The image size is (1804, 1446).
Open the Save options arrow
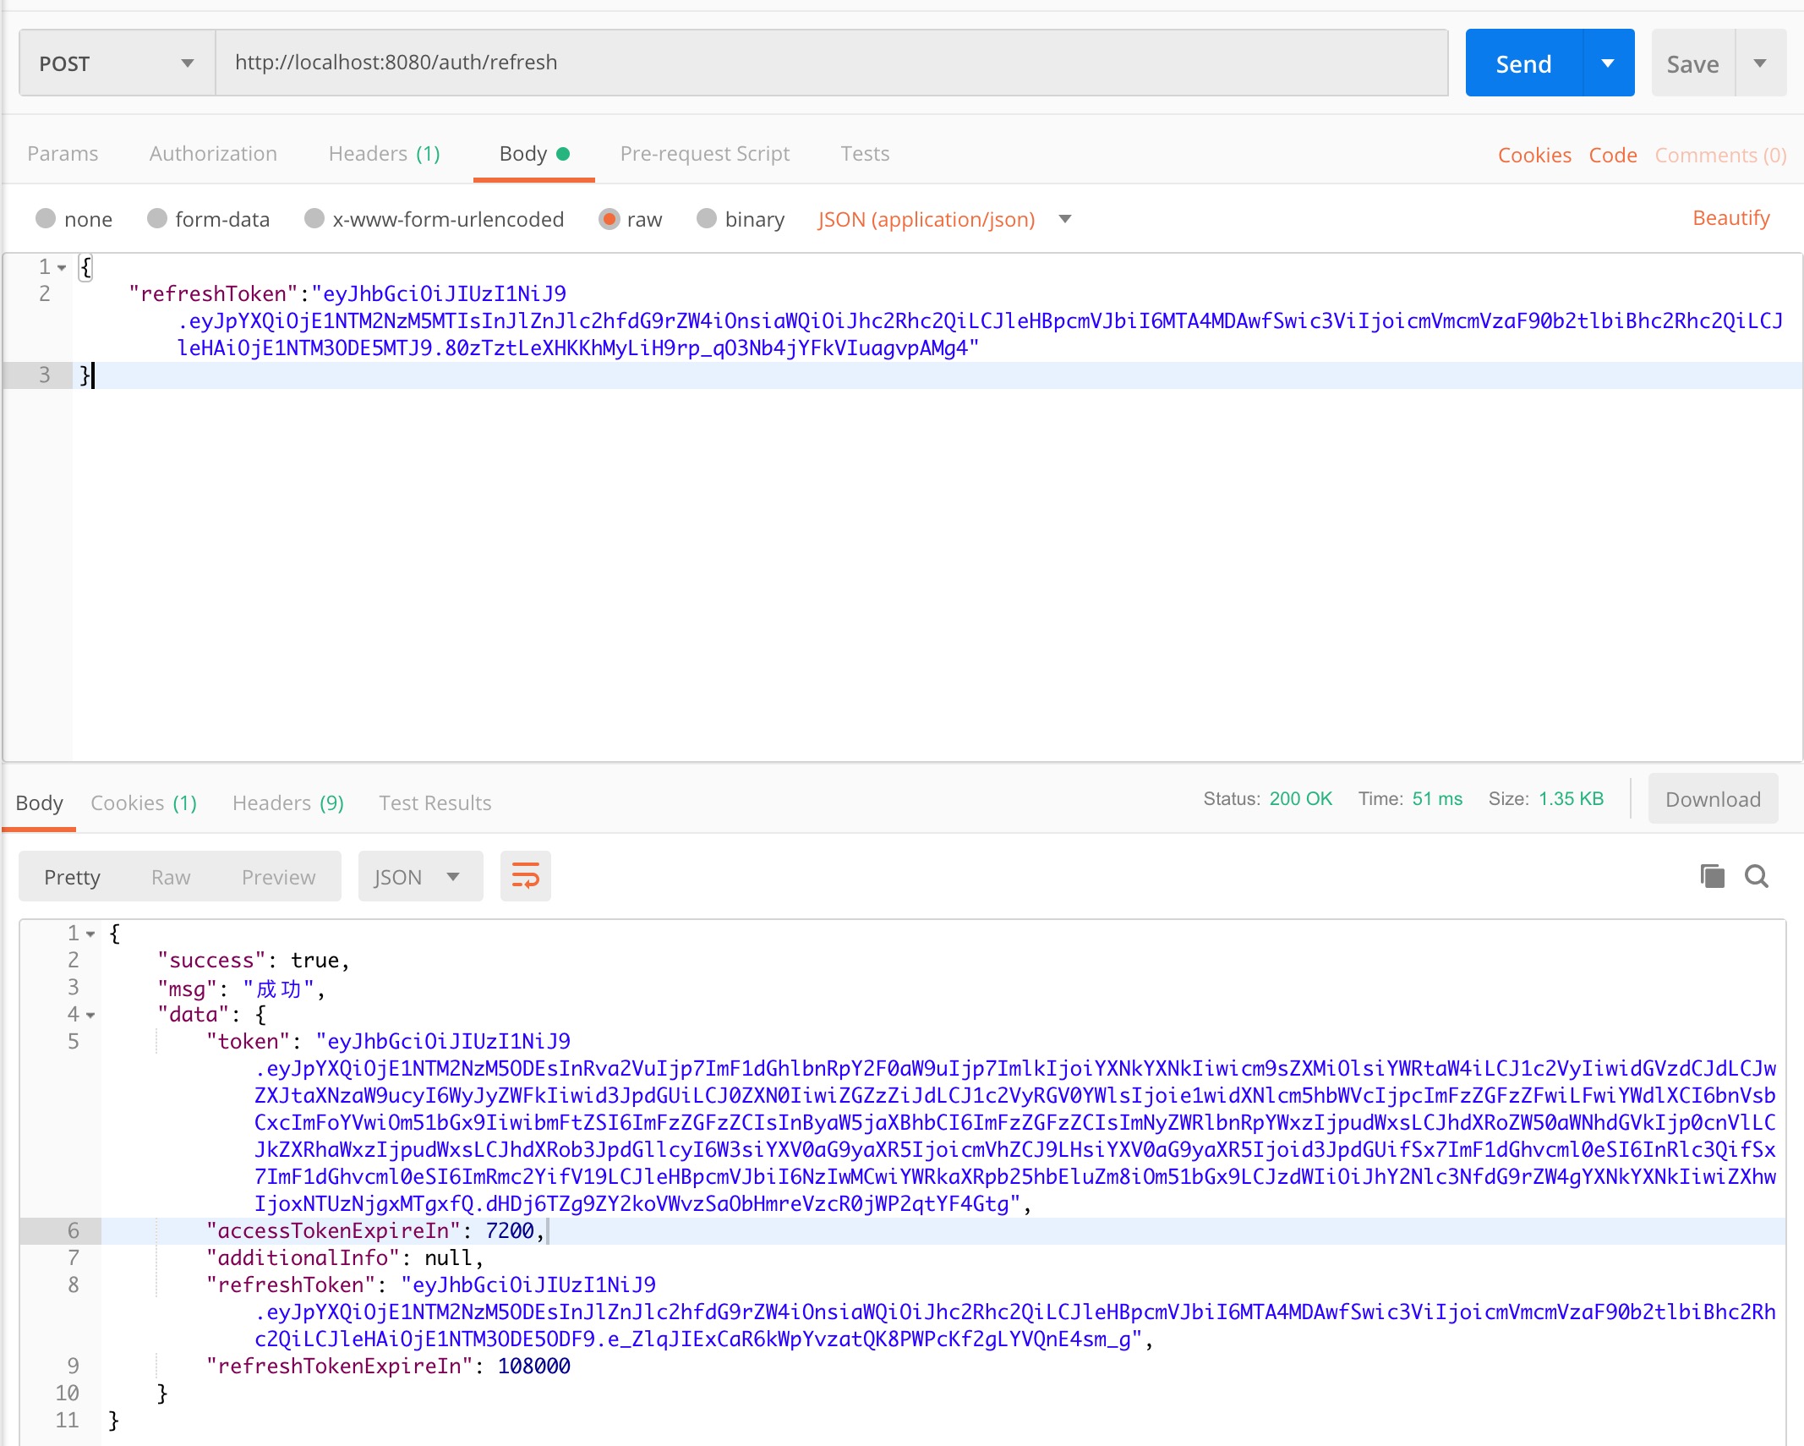pyautogui.click(x=1760, y=62)
